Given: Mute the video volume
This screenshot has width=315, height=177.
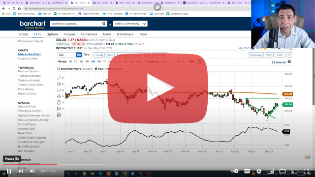Looking at the screenshot, I should [x=32, y=171].
